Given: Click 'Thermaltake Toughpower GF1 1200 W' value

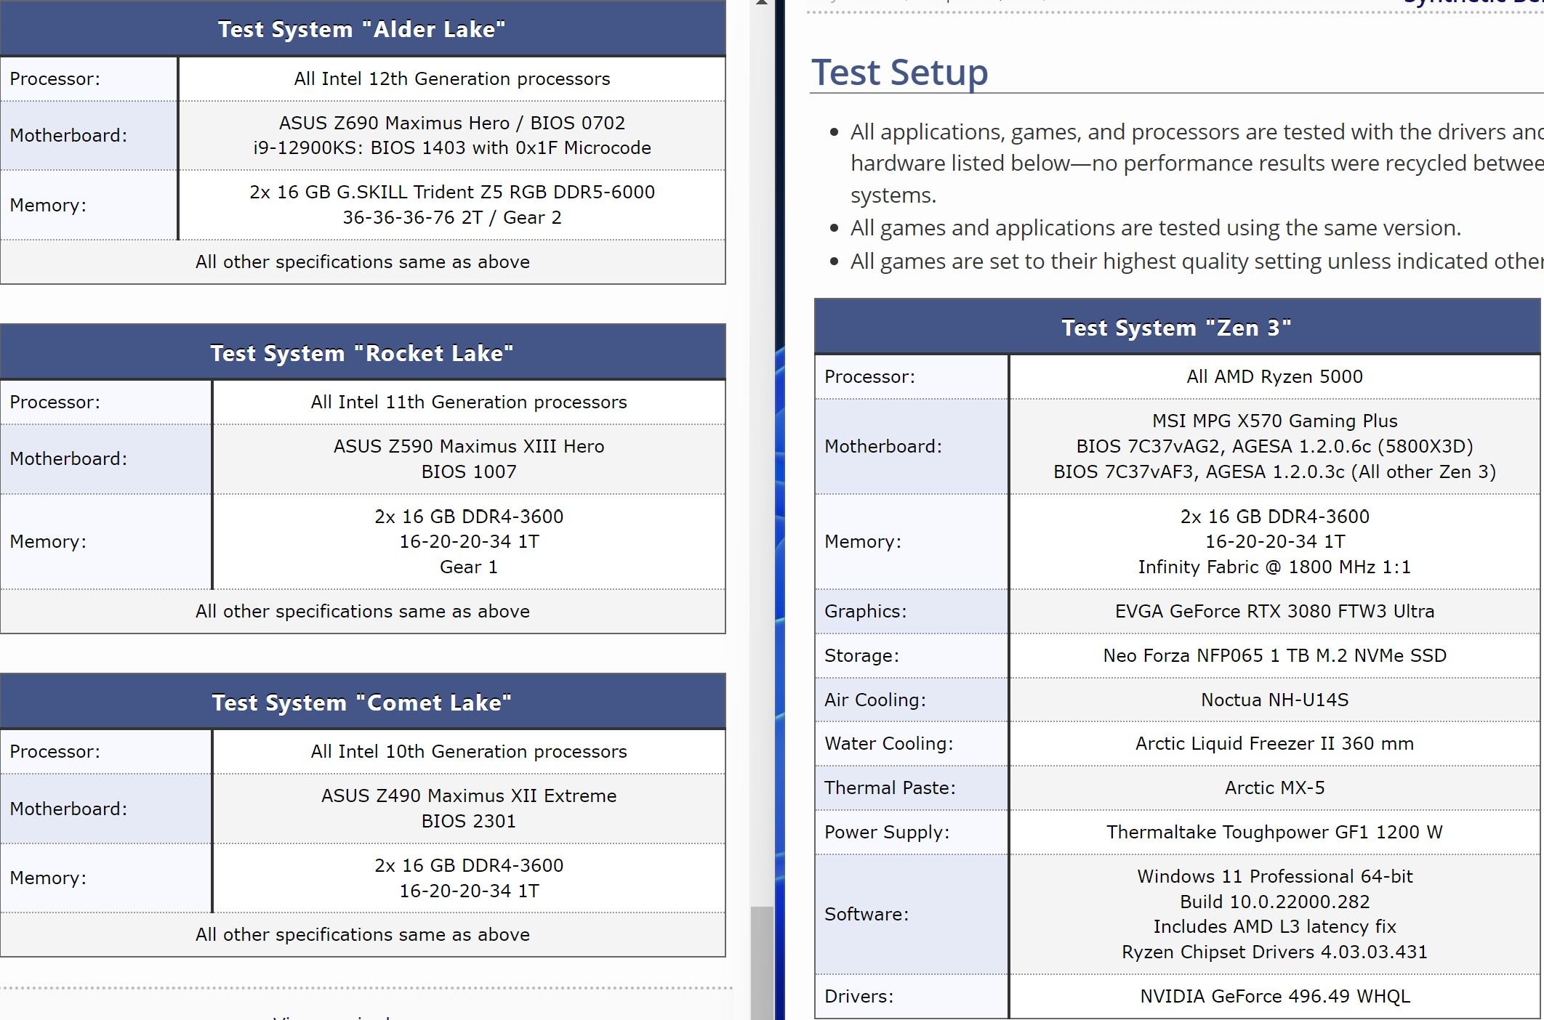Looking at the screenshot, I should (1275, 832).
